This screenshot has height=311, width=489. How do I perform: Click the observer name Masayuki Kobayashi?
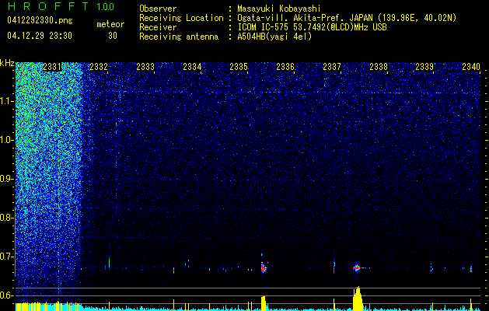click(x=279, y=9)
